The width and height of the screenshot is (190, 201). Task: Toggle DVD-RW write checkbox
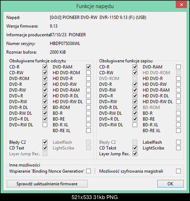(135, 90)
